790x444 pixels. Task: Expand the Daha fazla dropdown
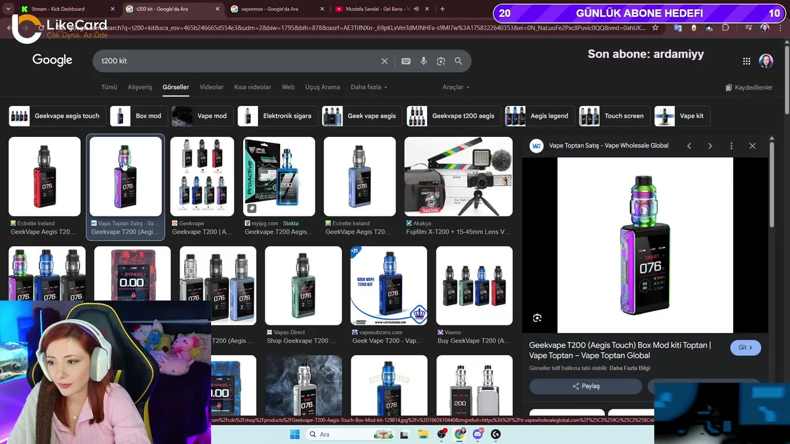click(x=368, y=87)
